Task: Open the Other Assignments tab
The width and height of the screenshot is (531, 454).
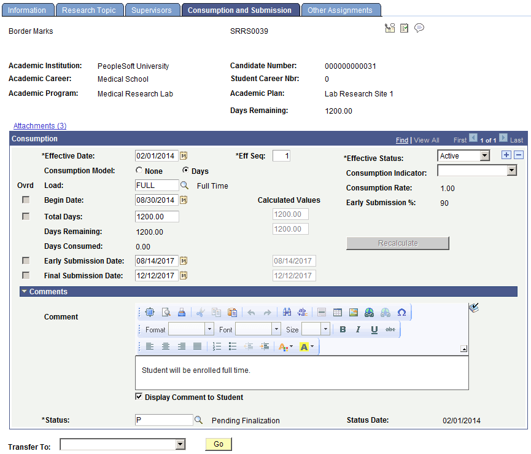Action: coord(339,10)
